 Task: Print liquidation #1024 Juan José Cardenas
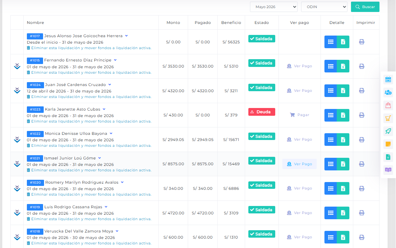point(362,91)
